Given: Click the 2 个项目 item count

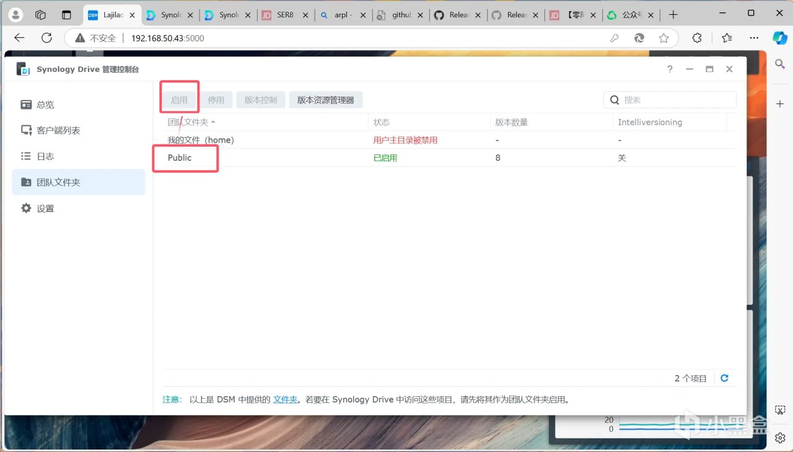Looking at the screenshot, I should click(691, 378).
